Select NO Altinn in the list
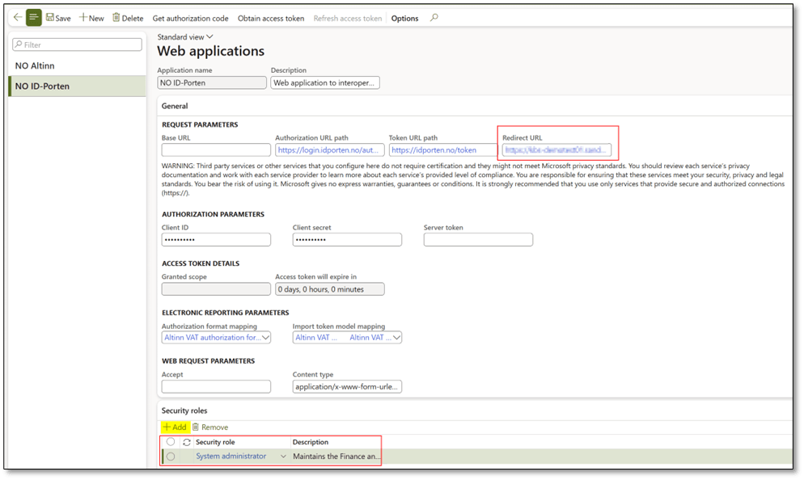This screenshot has width=804, height=480. pos(35,65)
